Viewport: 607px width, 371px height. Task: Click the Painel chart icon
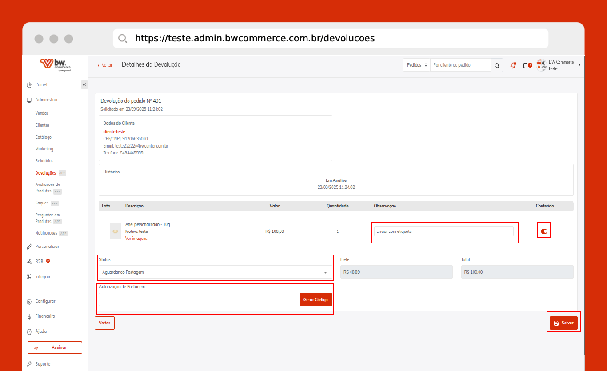(29, 85)
